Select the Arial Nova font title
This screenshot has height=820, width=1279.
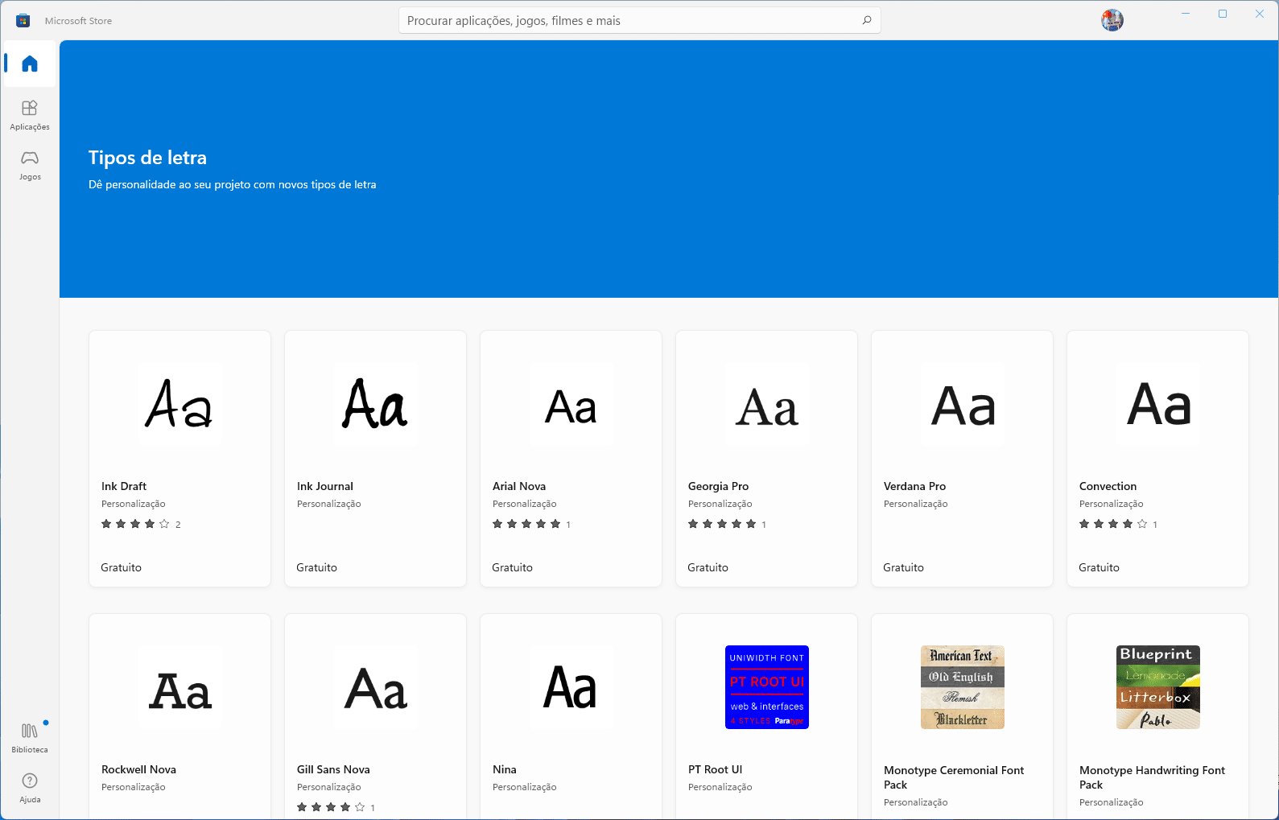pyautogui.click(x=519, y=486)
